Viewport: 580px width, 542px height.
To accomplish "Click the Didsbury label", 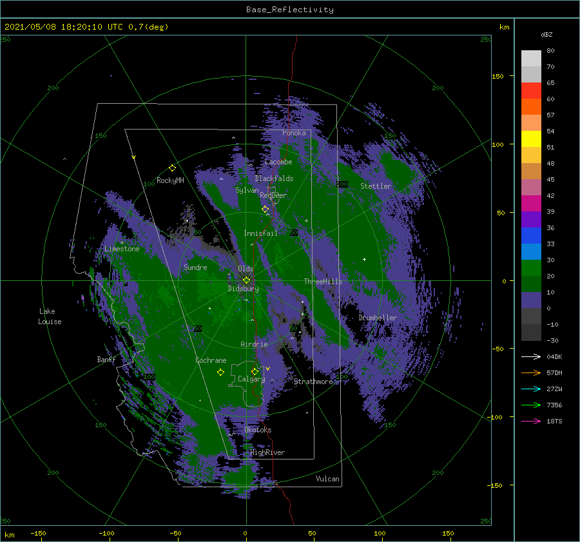I will point(243,289).
